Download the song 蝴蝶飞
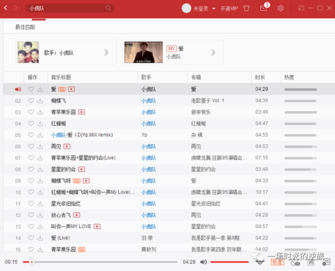This screenshot has height=271, width=335. (x=40, y=101)
